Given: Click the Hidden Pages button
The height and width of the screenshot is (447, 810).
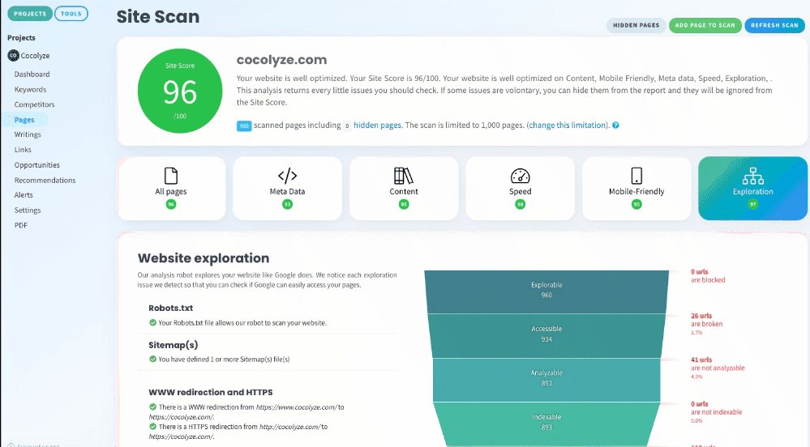Looking at the screenshot, I should 636,25.
